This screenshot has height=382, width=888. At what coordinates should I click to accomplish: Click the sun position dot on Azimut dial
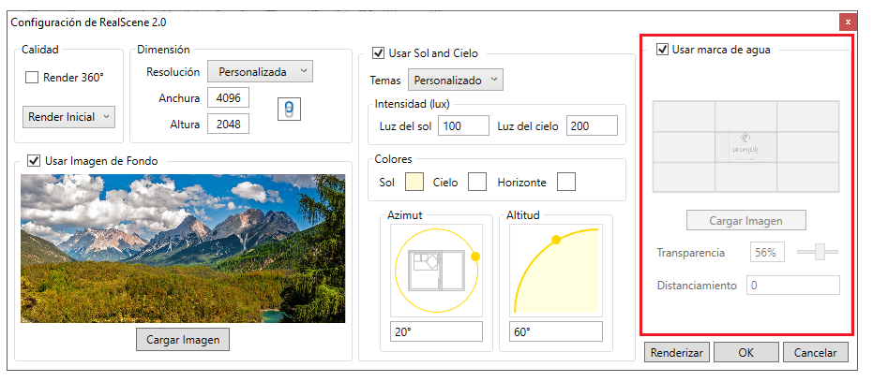pos(474,257)
